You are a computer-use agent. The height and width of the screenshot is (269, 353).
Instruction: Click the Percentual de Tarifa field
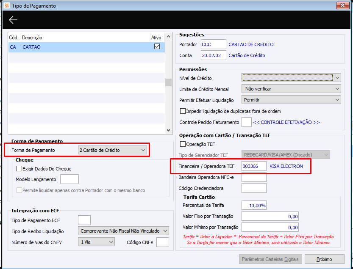coord(254,205)
